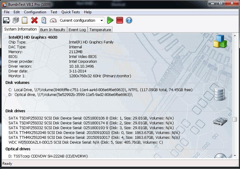This screenshot has height=169, width=240.
Task: Click the colored cubes graphics section icon
Action: pyautogui.click(x=220, y=41)
